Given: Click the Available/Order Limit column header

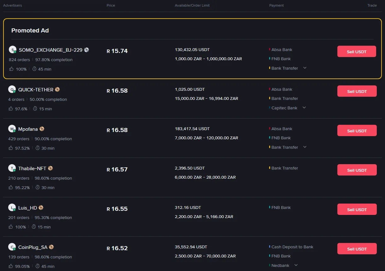Looking at the screenshot, I should click(x=192, y=5).
